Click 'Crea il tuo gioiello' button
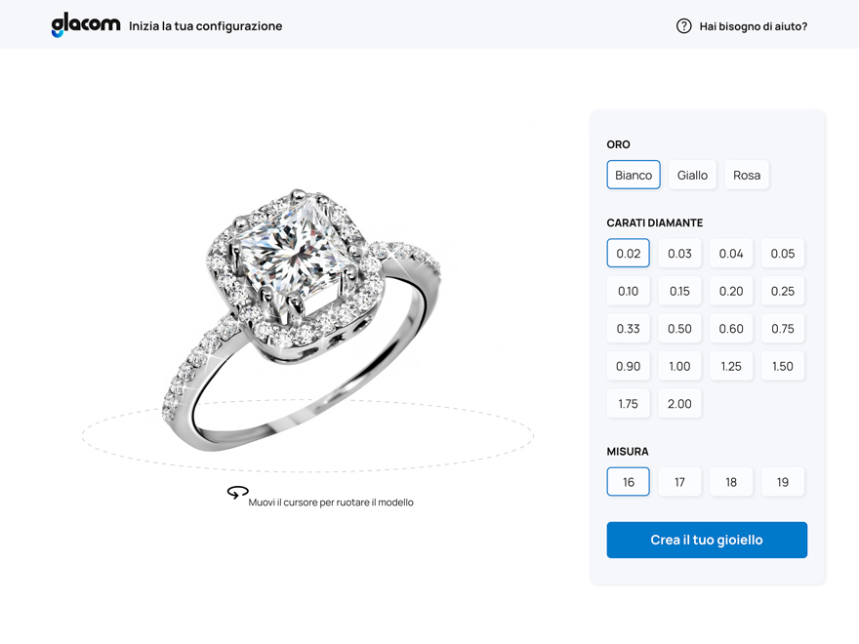859x644 pixels. pyautogui.click(x=707, y=540)
